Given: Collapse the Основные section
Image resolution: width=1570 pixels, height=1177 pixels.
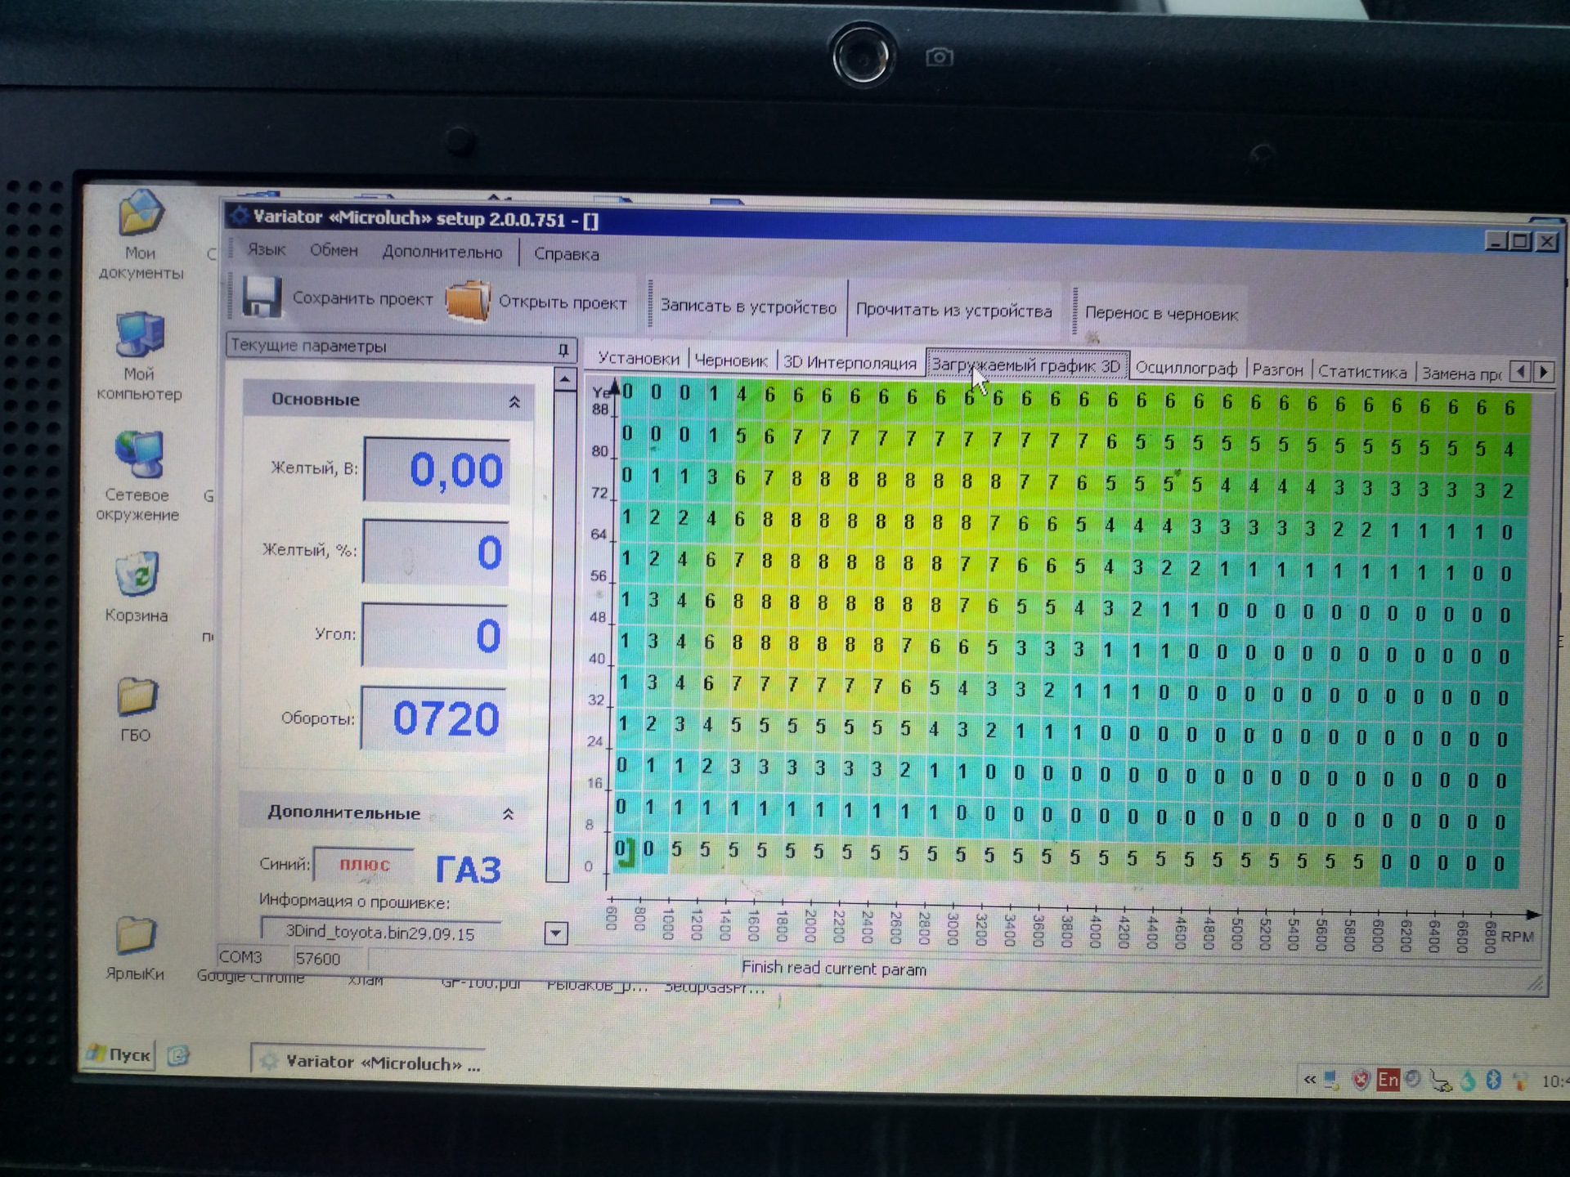Looking at the screenshot, I should coord(514,402).
